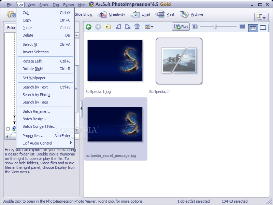
Task: Expand the middle plus tree node
Action: (x=14, y=123)
